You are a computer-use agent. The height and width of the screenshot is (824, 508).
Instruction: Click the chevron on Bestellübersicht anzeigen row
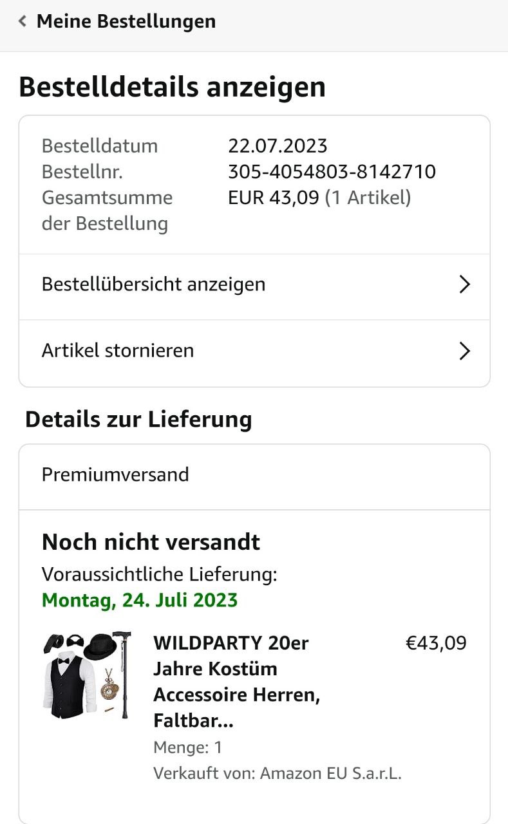coord(464,285)
